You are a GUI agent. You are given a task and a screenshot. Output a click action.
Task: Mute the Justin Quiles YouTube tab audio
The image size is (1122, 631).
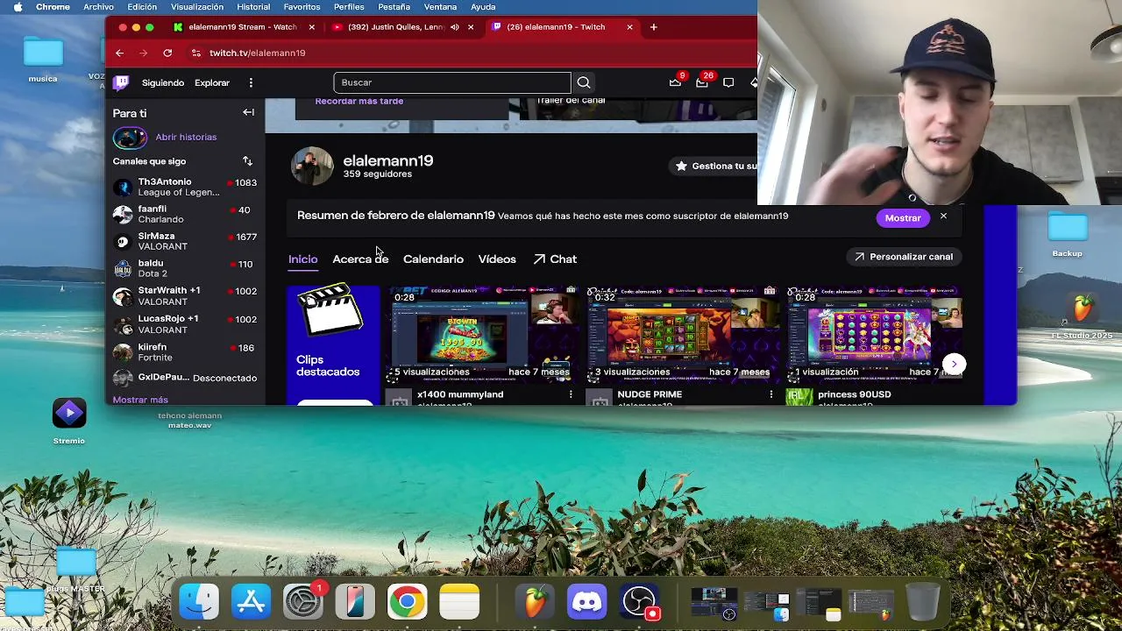[x=454, y=27]
